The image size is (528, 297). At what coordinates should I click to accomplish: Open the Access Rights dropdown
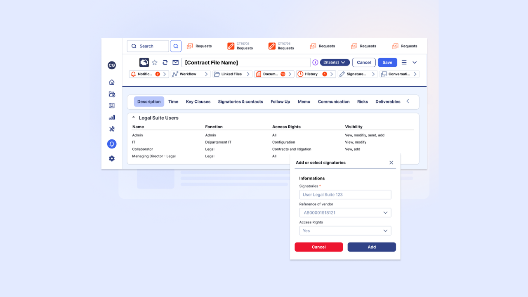click(345, 231)
